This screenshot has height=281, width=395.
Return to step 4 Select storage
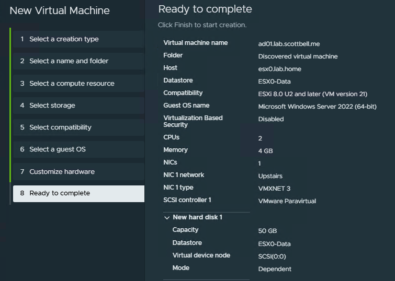[52, 106]
